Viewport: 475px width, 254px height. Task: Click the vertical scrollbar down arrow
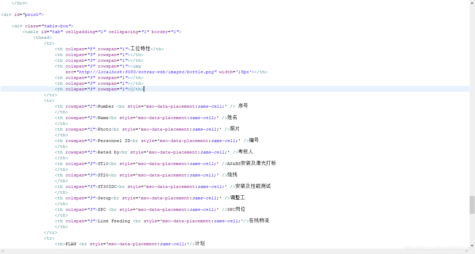pyautogui.click(x=472, y=246)
